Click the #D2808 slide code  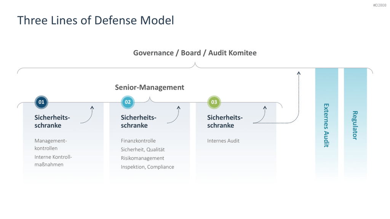(380, 5)
